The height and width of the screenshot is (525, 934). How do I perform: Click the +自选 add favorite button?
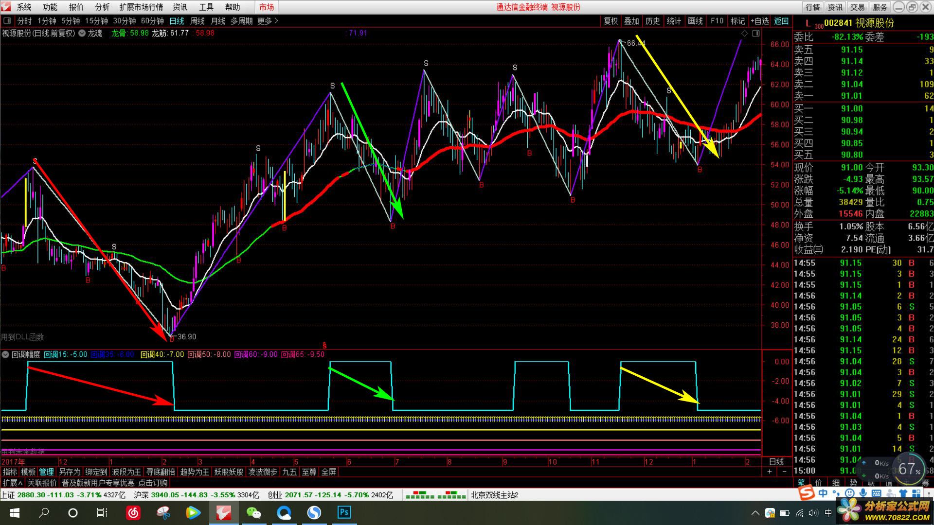[x=759, y=21]
